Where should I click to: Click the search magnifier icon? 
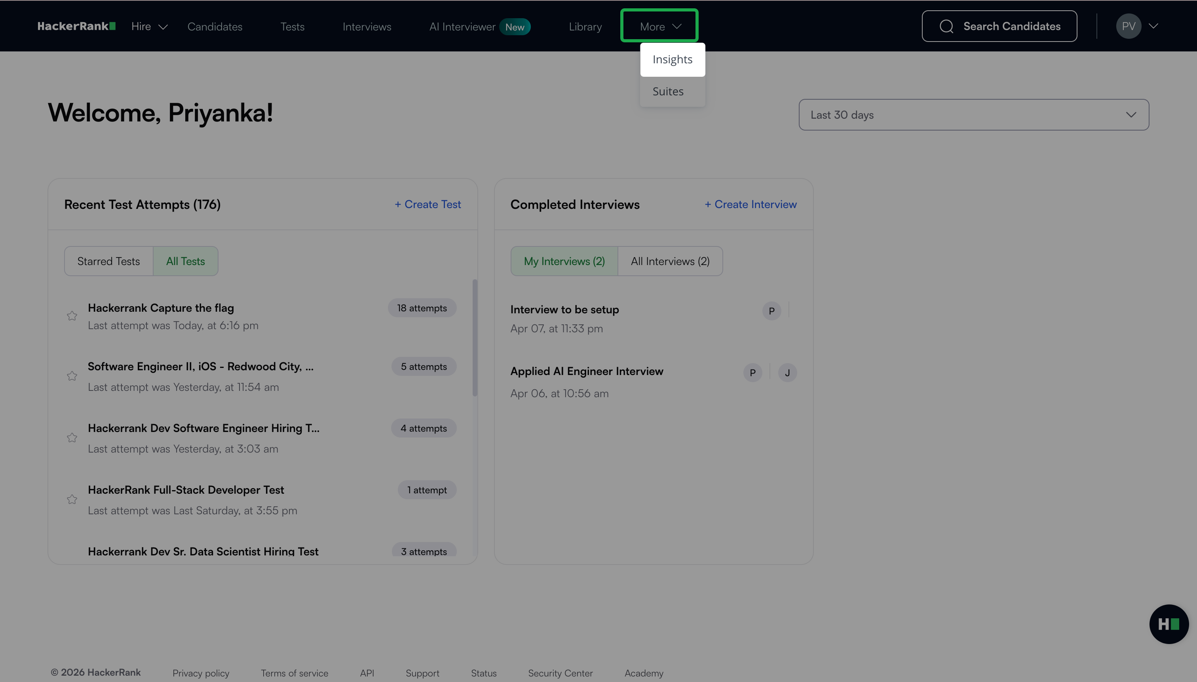[946, 26]
